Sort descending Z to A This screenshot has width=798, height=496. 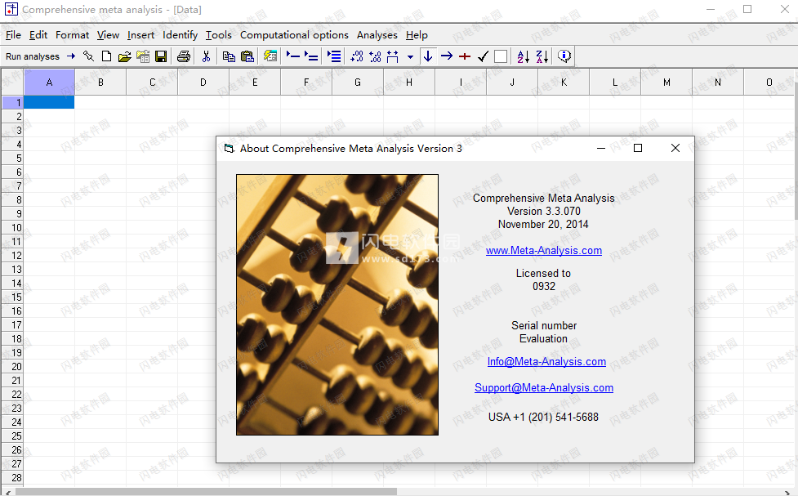click(x=542, y=56)
